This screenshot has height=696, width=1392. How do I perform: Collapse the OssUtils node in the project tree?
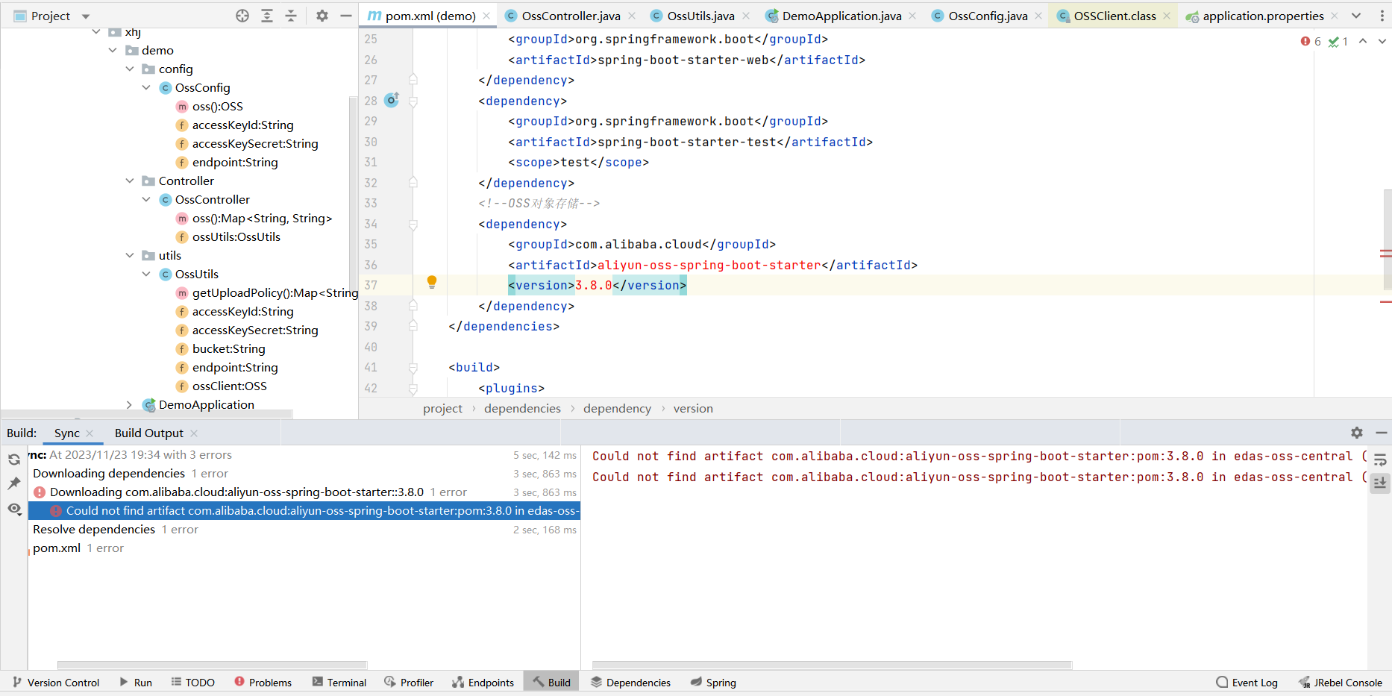click(x=146, y=274)
